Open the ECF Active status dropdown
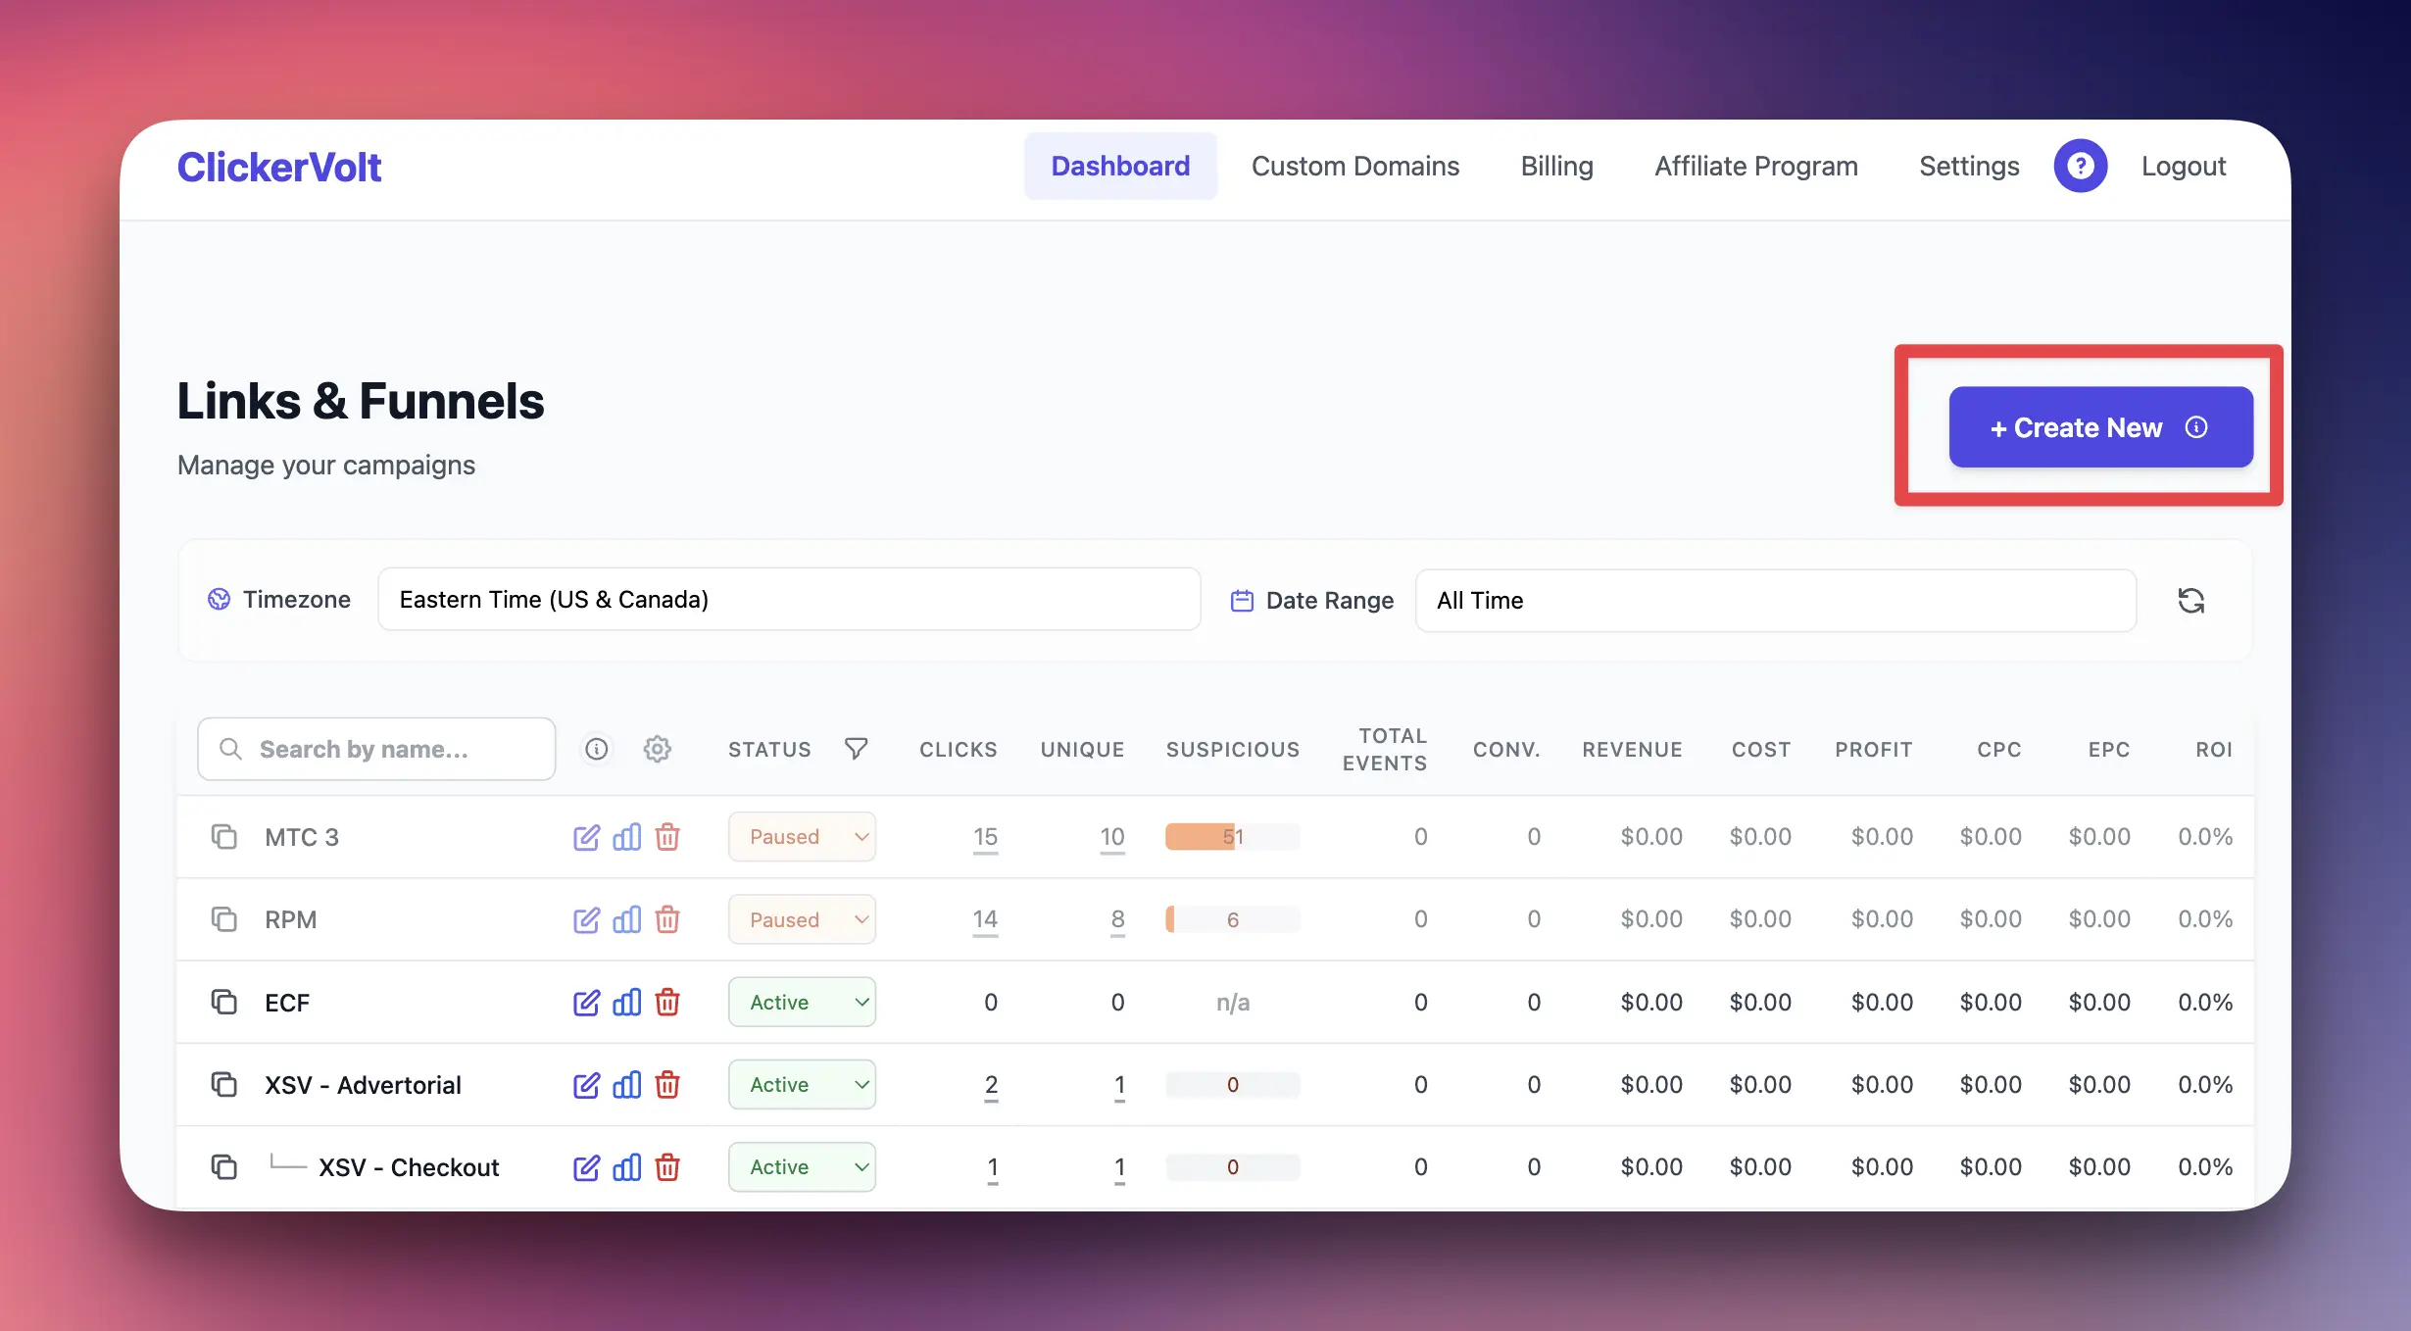Viewport: 2411px width, 1331px height. [x=802, y=1002]
